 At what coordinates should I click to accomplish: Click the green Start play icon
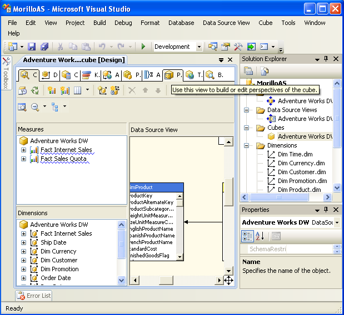(x=143, y=47)
